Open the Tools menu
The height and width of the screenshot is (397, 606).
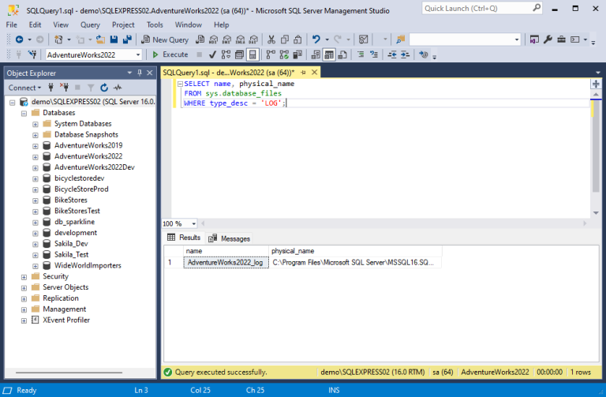pos(155,24)
